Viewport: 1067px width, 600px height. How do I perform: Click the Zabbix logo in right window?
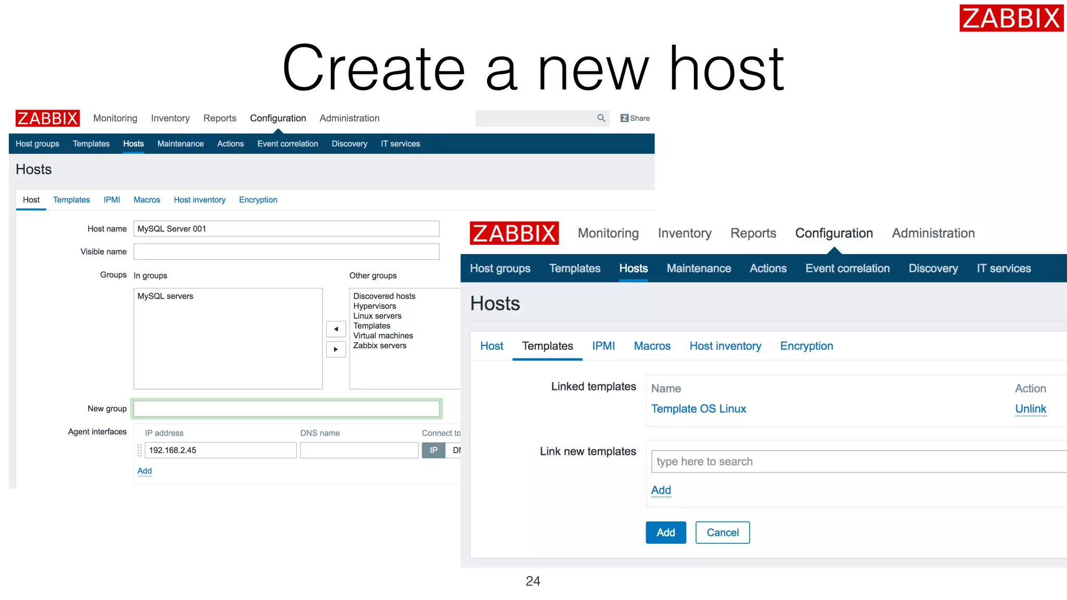(x=514, y=233)
